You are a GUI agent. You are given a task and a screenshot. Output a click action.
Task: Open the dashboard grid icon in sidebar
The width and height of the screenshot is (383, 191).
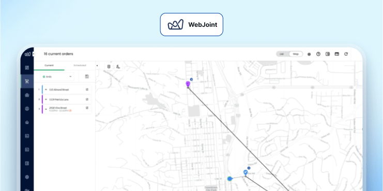click(27, 68)
